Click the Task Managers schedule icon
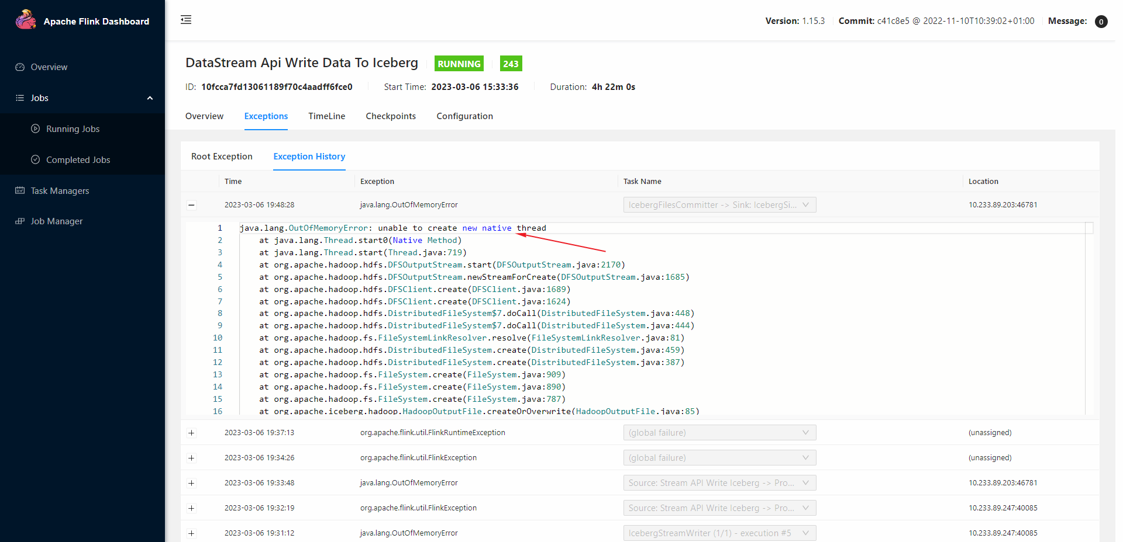 (x=20, y=190)
